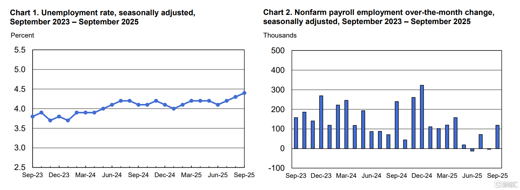Screen dimensions: 520x190
Task: Click the 500 value on payroll y-axis
Action: (x=278, y=50)
